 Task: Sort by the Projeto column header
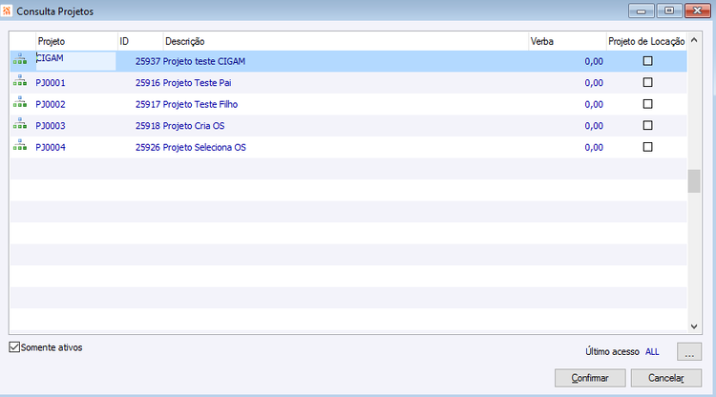coord(76,42)
